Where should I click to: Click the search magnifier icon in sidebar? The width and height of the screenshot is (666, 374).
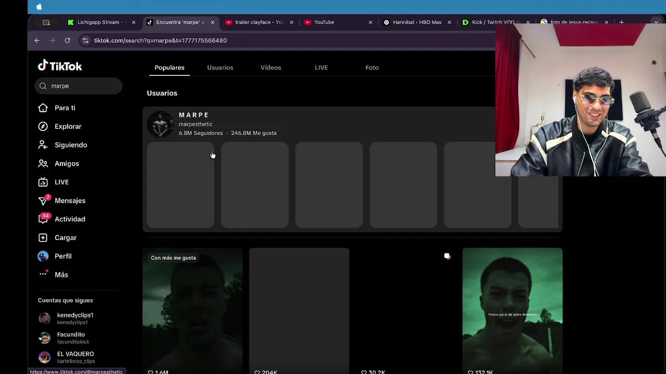coord(43,86)
